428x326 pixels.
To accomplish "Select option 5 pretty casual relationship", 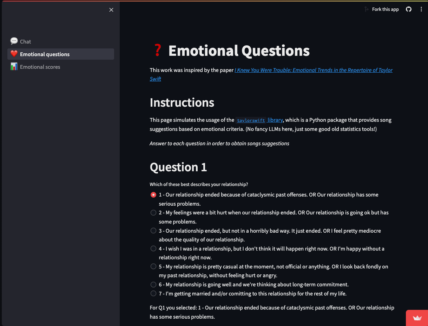I will [x=153, y=266].
